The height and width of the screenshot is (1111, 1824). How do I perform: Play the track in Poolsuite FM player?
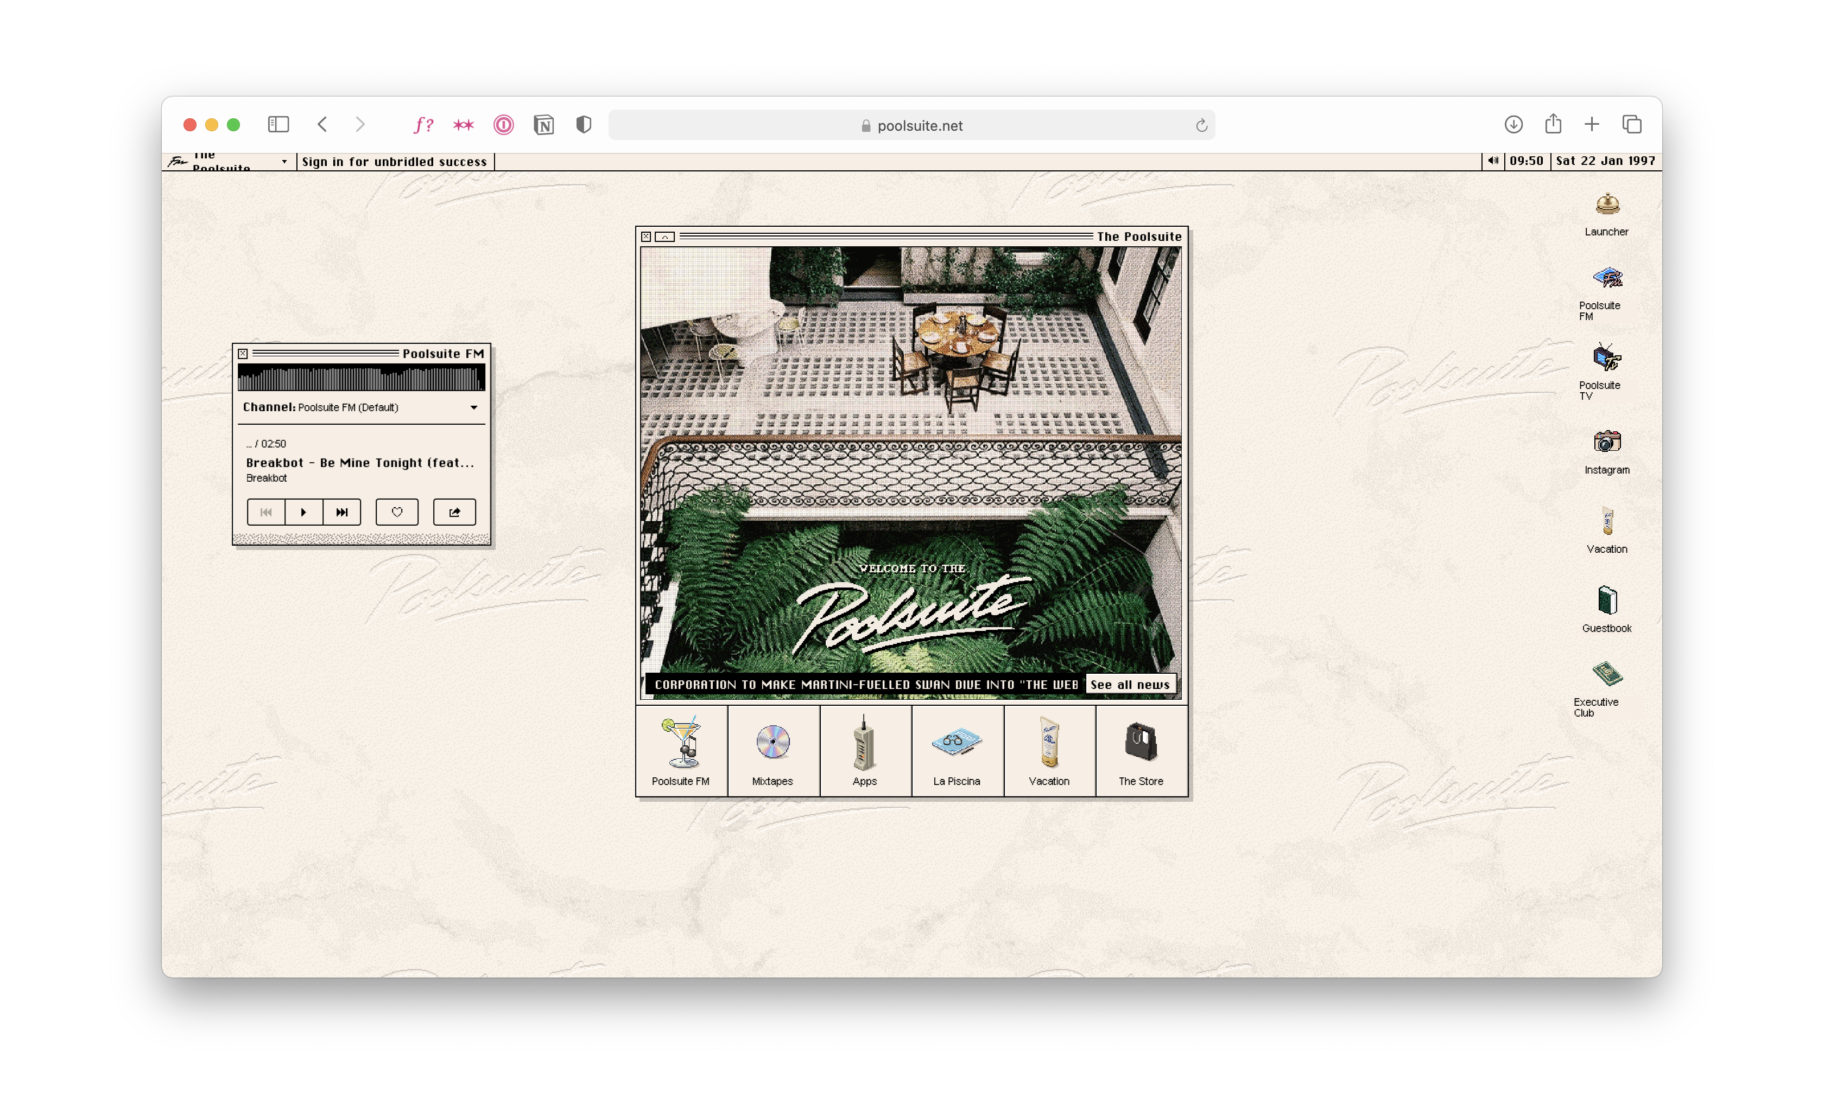[x=303, y=512]
